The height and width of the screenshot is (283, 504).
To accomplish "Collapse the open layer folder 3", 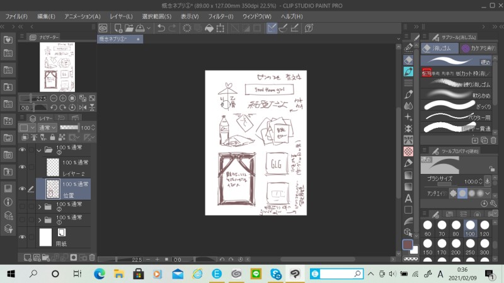I will [x=39, y=150].
